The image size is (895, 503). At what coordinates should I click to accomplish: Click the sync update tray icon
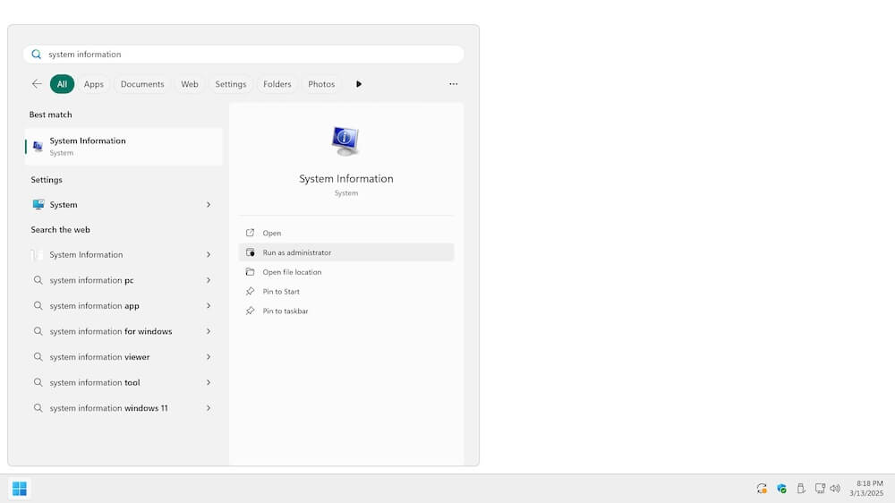click(x=762, y=488)
